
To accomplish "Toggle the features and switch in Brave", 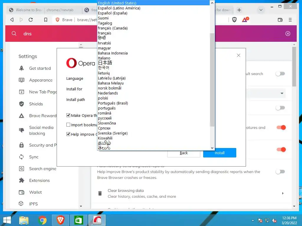I will 281,127.
